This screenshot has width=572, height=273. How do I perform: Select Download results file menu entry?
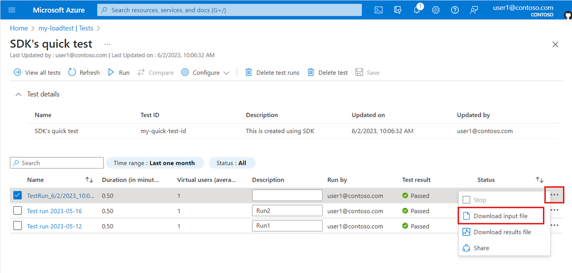501,232
